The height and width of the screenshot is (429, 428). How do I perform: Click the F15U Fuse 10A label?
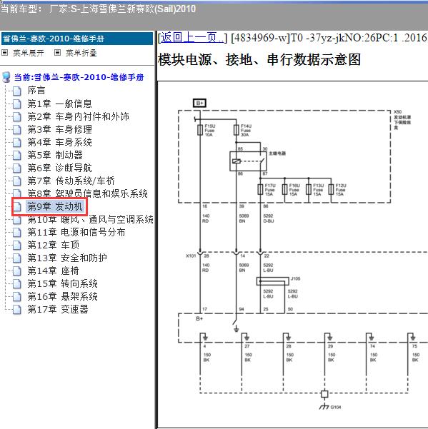point(210,130)
